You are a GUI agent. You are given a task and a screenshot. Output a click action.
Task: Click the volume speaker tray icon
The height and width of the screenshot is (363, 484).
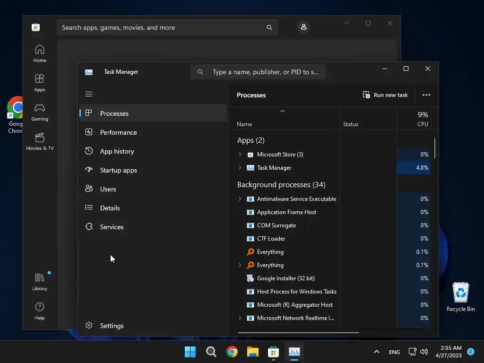point(424,352)
